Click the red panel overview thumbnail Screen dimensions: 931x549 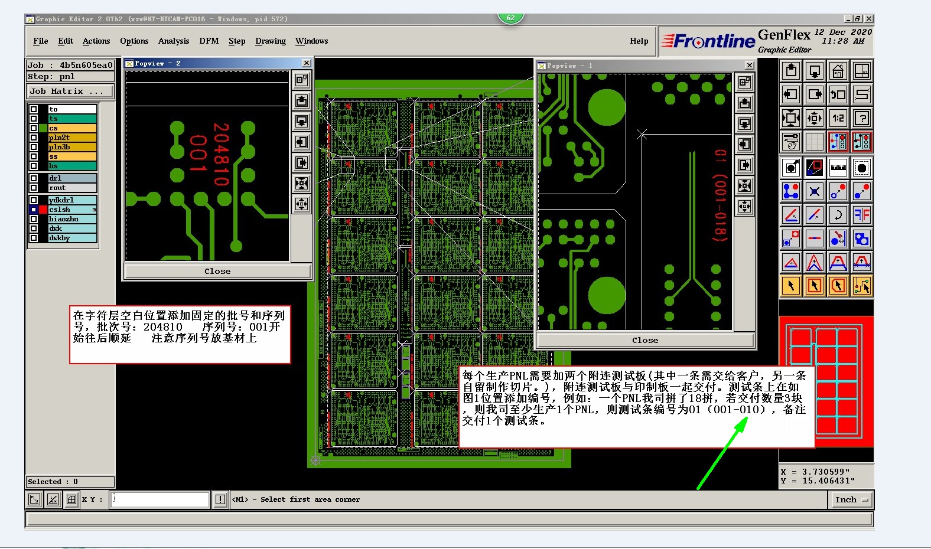(x=826, y=381)
